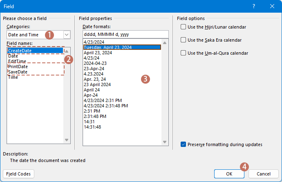Image resolution: width=282 pixels, height=182 pixels.
Task: Select SaveDate field name
Action: click(18, 72)
